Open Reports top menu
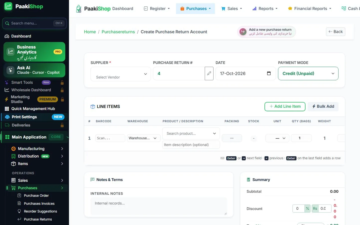Screen dimensions: 360x225 click(265, 9)
